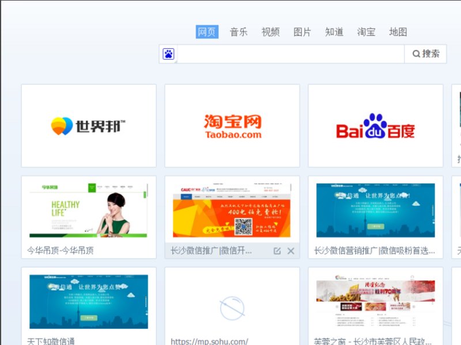Open the 知道 tab
461x345 pixels.
[x=335, y=32]
